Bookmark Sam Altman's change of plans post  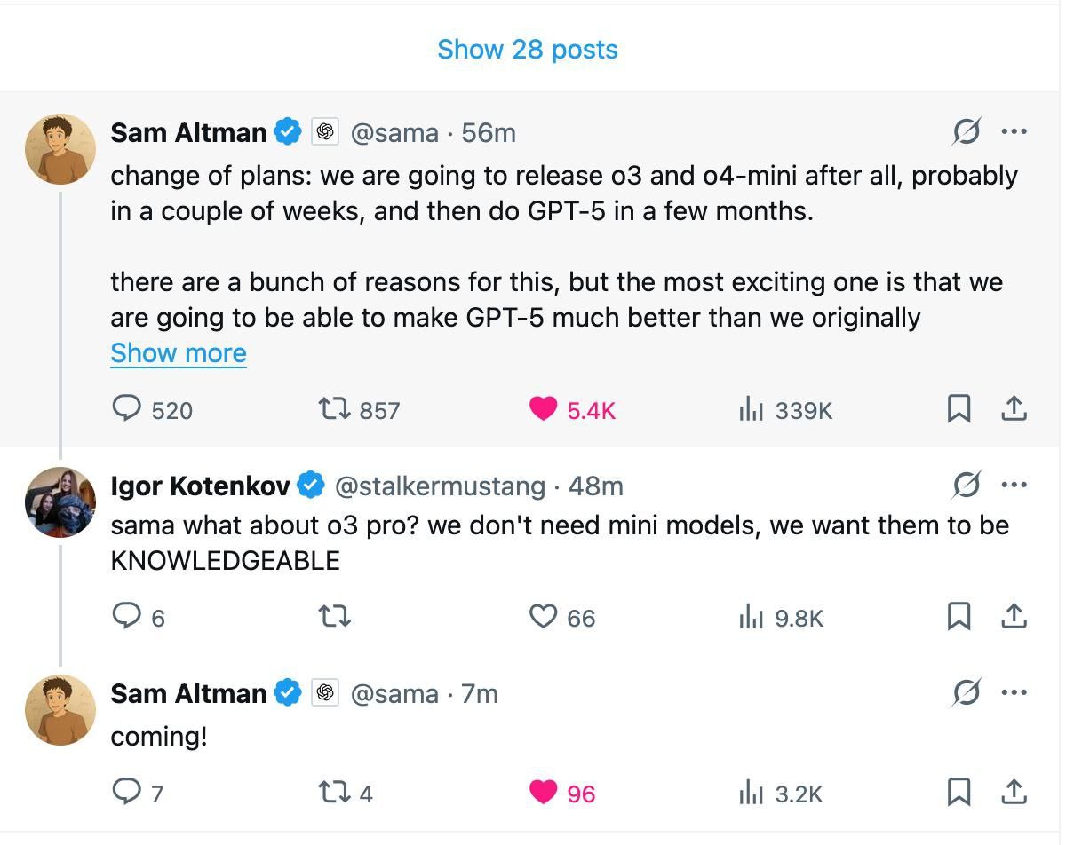coord(959,409)
